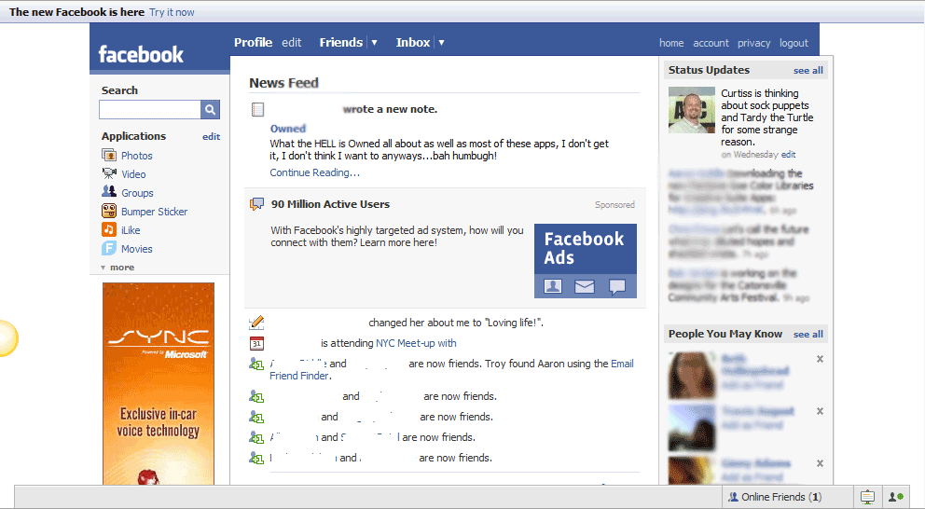This screenshot has height=509, width=925.
Task: Click Continue Reading link
Action: coord(314,172)
